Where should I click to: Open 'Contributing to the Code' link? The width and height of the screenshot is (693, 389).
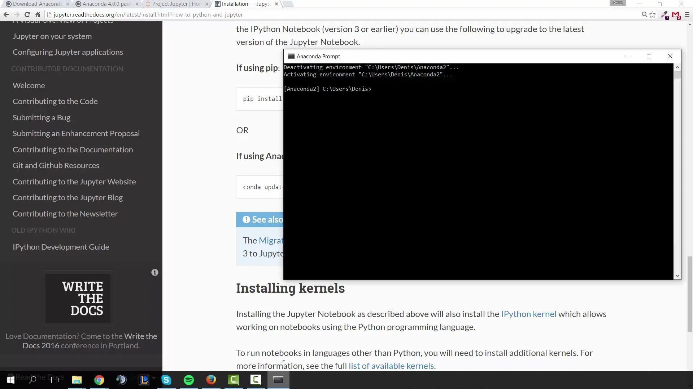click(x=55, y=102)
